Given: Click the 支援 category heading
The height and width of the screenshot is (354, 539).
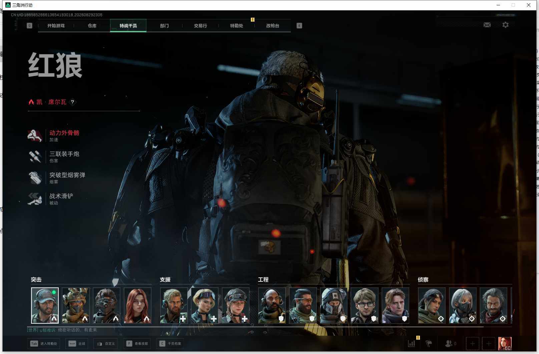Looking at the screenshot, I should point(165,280).
